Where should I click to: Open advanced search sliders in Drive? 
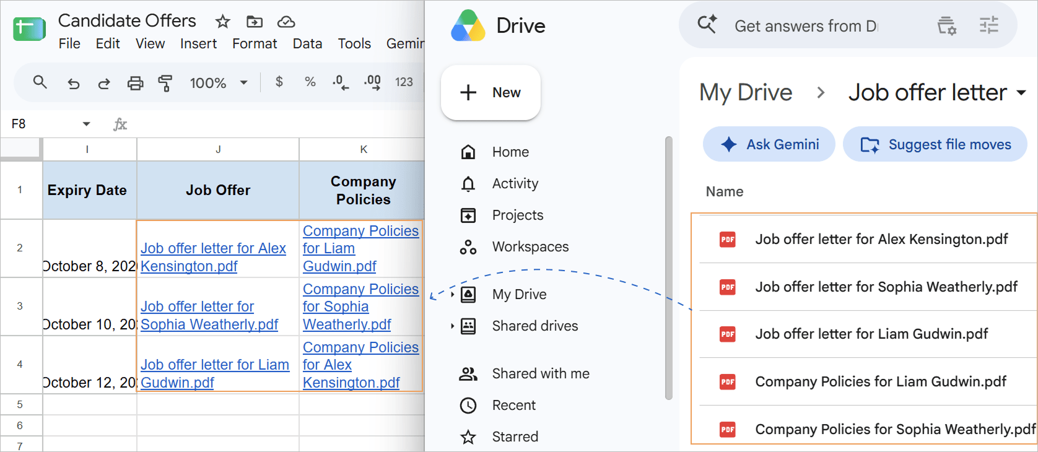pyautogui.click(x=989, y=25)
